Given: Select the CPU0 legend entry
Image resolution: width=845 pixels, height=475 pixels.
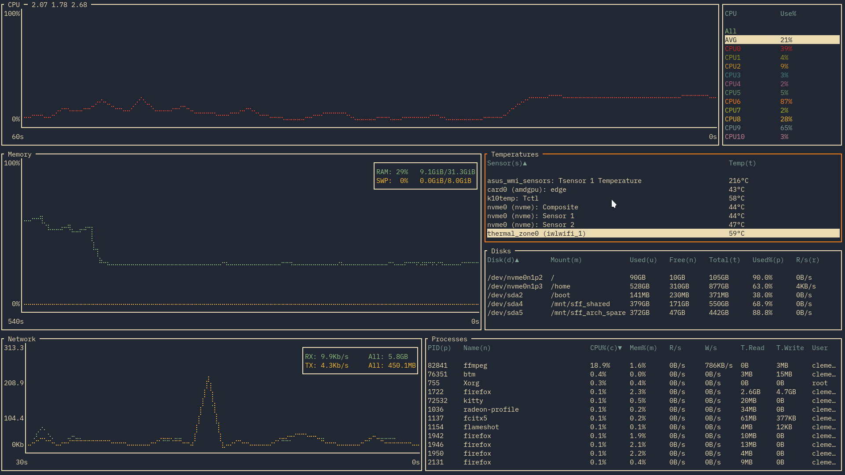Looking at the screenshot, I should (x=782, y=49).
